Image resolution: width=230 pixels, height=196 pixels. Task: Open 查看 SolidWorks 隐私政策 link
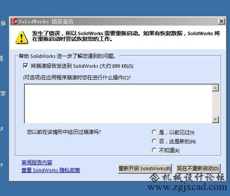pos(50,170)
